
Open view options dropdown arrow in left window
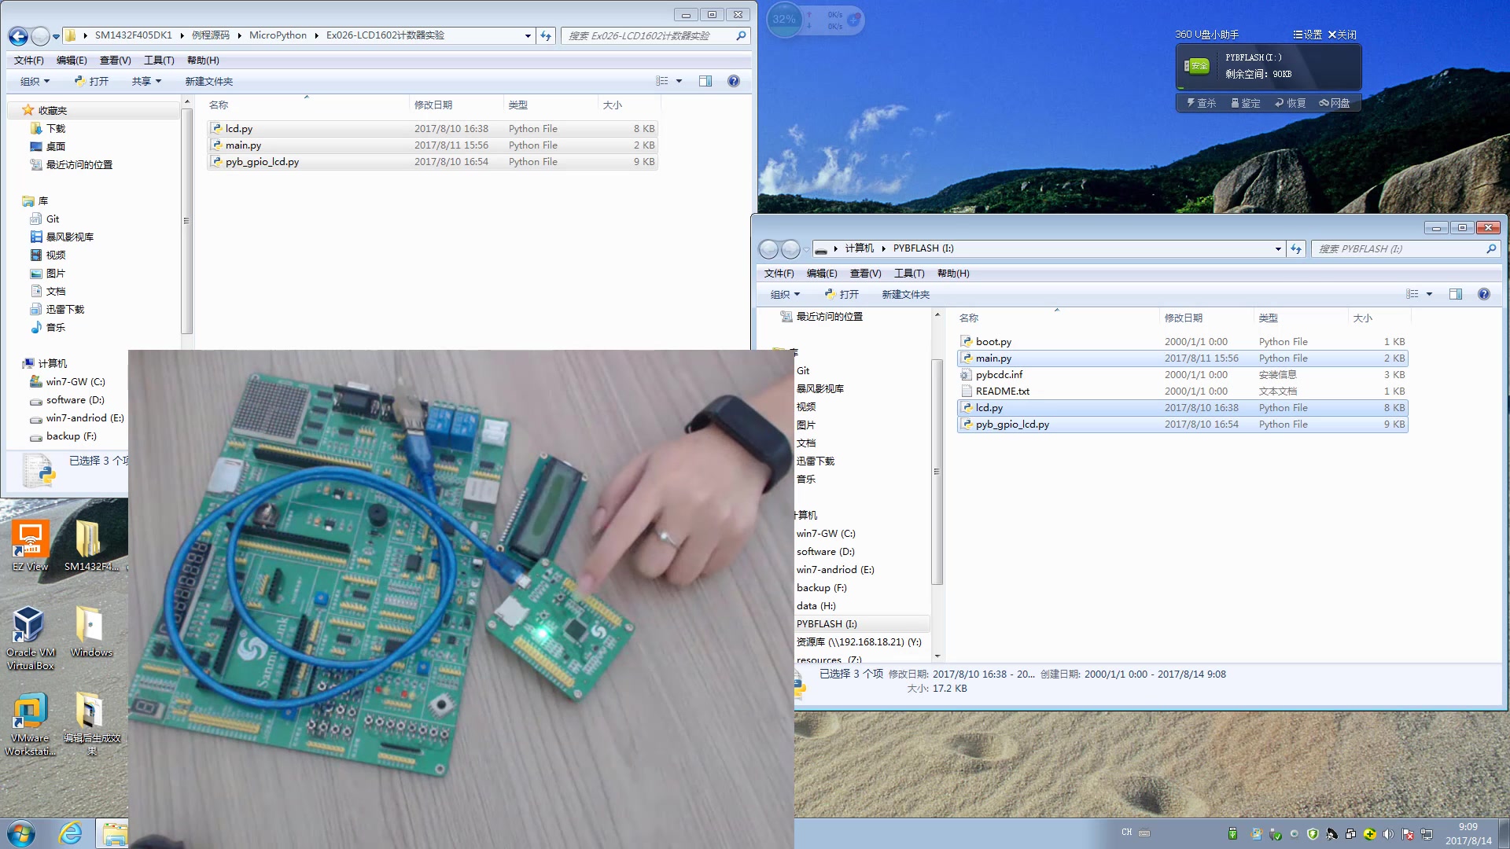[x=679, y=81]
